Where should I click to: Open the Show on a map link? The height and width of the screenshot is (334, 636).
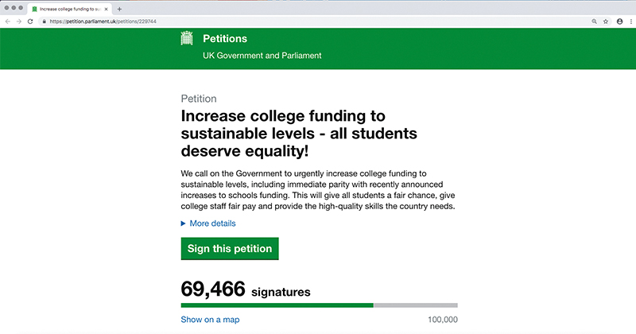210,320
